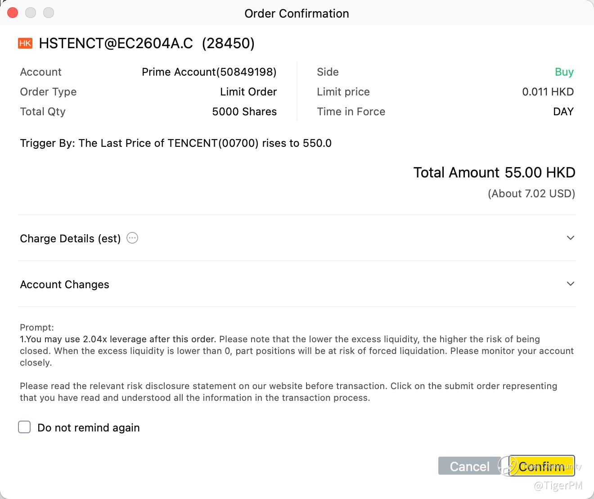Click the green Buy side value
The width and height of the screenshot is (594, 499).
pyautogui.click(x=564, y=72)
